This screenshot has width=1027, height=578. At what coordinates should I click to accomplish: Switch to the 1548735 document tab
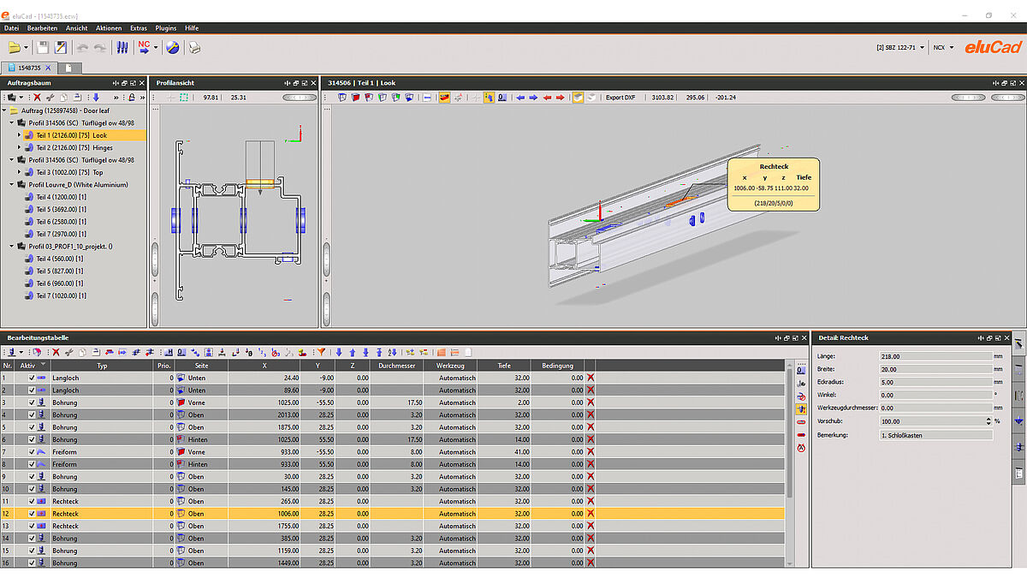(29, 68)
